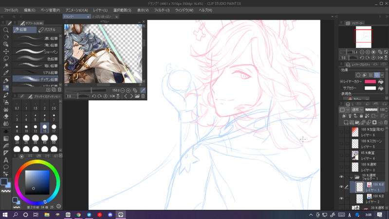The height and width of the screenshot is (219, 389).
Task: Select the Eyedropper tool
Action: click(x=6, y=73)
